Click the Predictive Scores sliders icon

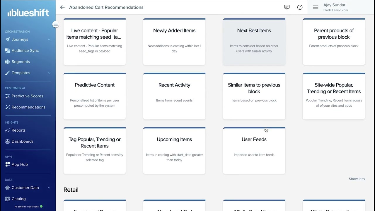7,96
